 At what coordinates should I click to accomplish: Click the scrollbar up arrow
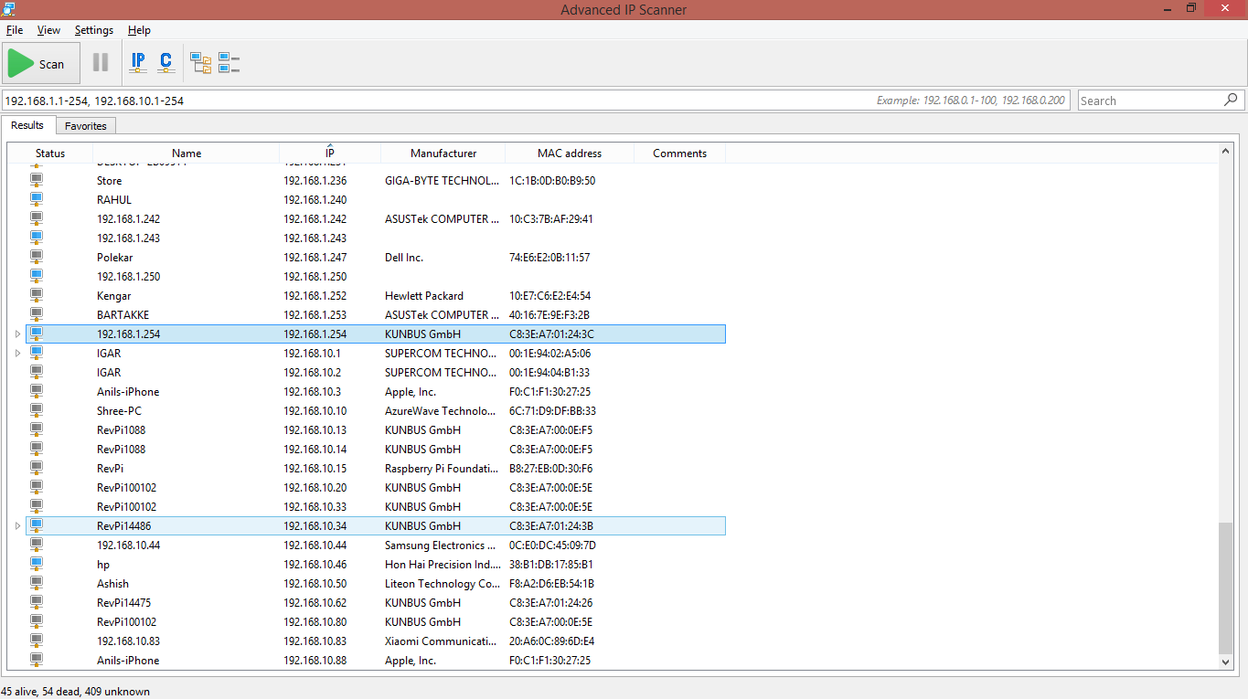[1225, 151]
